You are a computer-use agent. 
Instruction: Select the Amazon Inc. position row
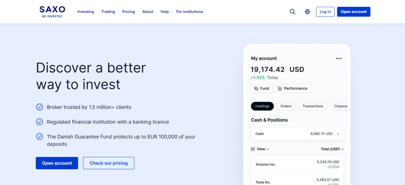pos(297,164)
